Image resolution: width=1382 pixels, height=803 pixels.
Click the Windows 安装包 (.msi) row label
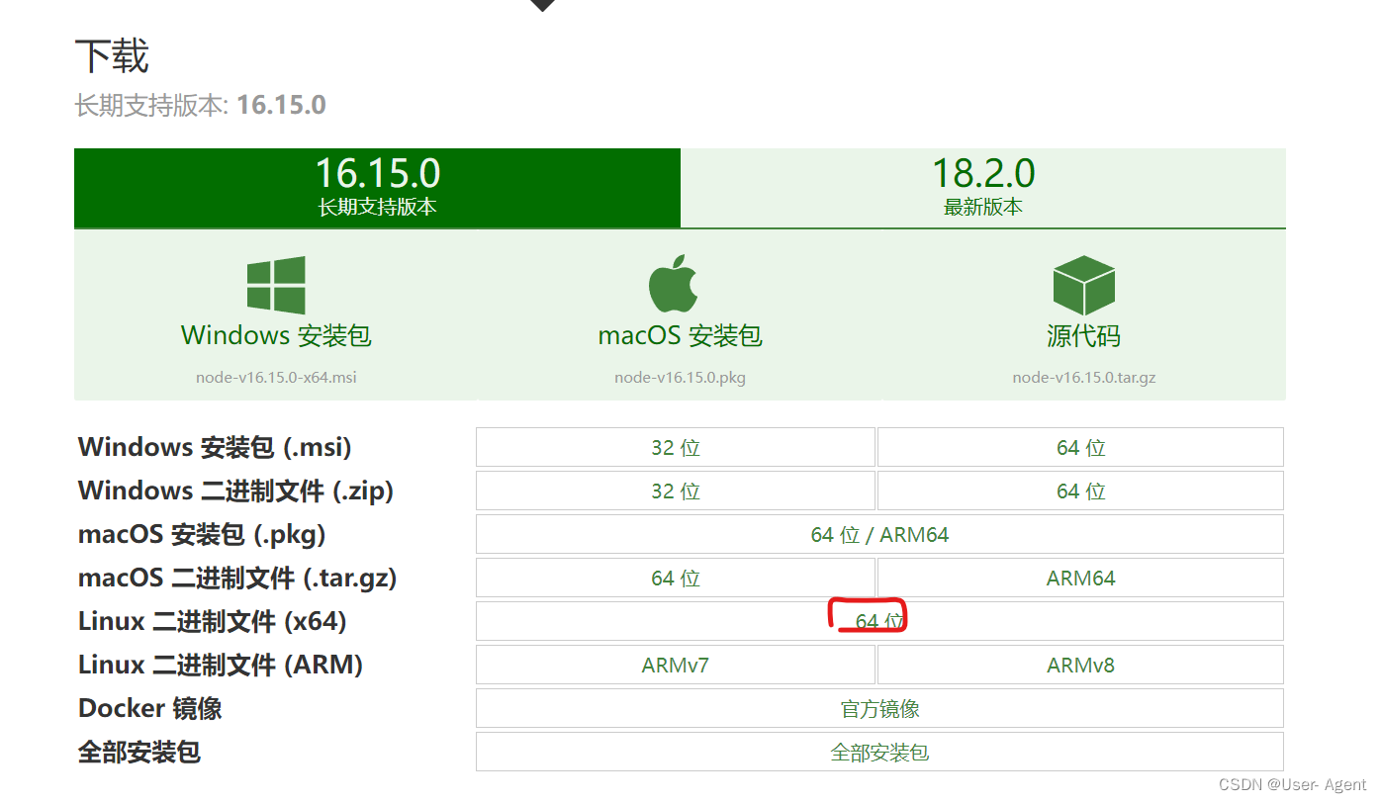tap(215, 447)
